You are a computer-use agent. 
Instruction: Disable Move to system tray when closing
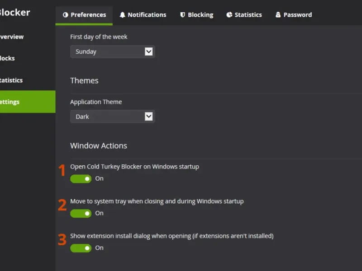tap(81, 214)
